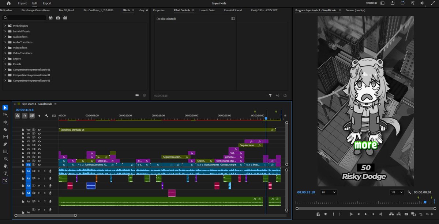Image resolution: width=439 pixels, height=224 pixels.
Task: Toggle Snap in Timeline
Action: pyautogui.click(x=25, y=116)
